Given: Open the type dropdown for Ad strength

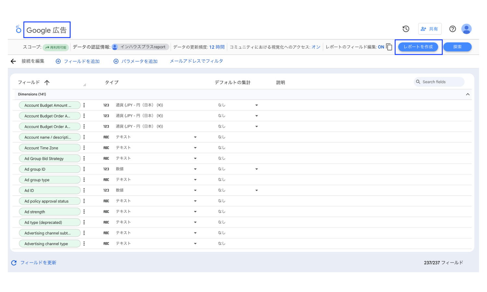Looking at the screenshot, I should pos(195,211).
